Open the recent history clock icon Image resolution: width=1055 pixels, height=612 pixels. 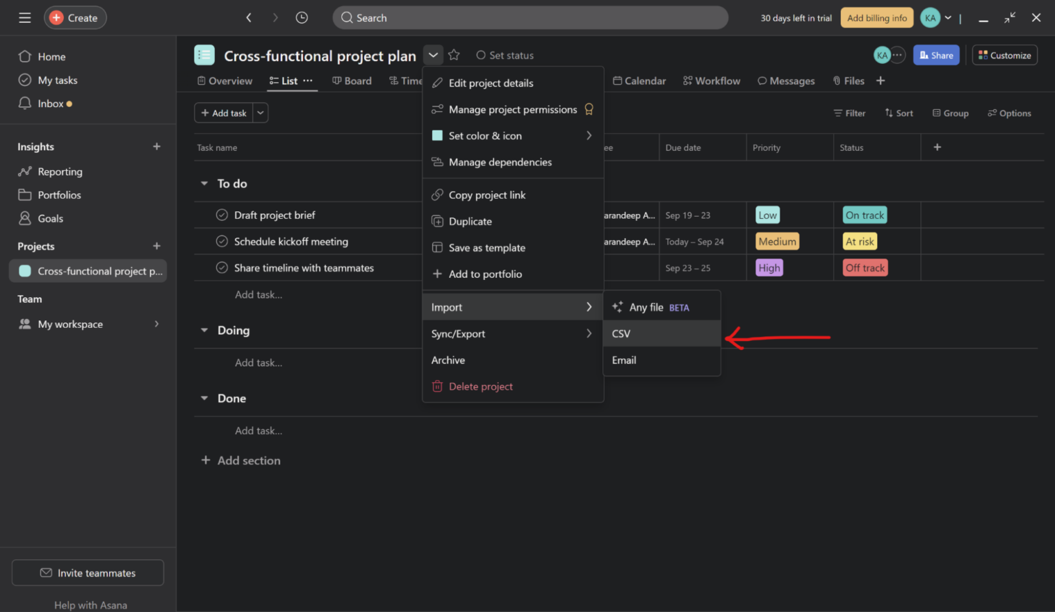[x=302, y=17]
